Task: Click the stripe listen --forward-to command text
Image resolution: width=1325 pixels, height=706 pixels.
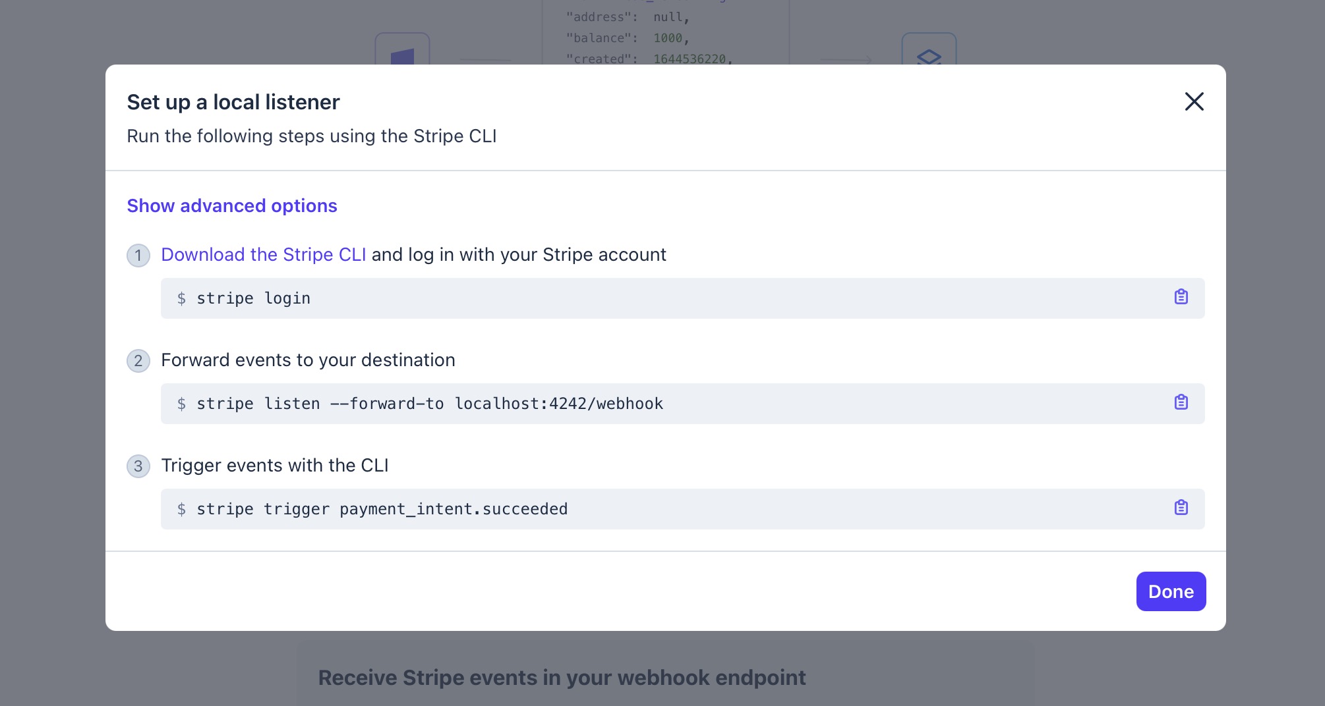Action: coord(430,404)
